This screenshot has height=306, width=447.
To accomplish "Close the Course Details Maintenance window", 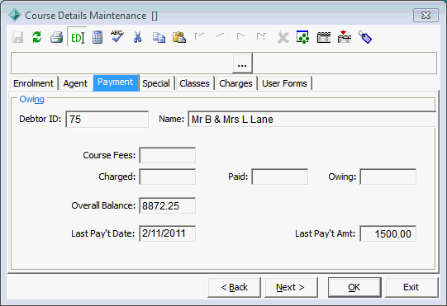I will coord(426,16).
